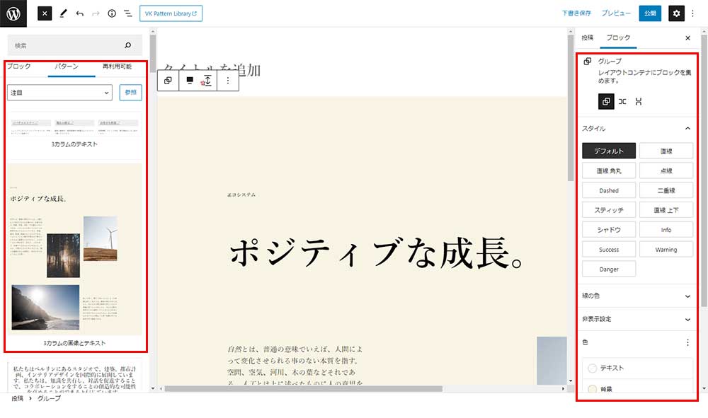Choose the stack layout variation icon
The image size is (708, 418).
pyautogui.click(x=639, y=102)
